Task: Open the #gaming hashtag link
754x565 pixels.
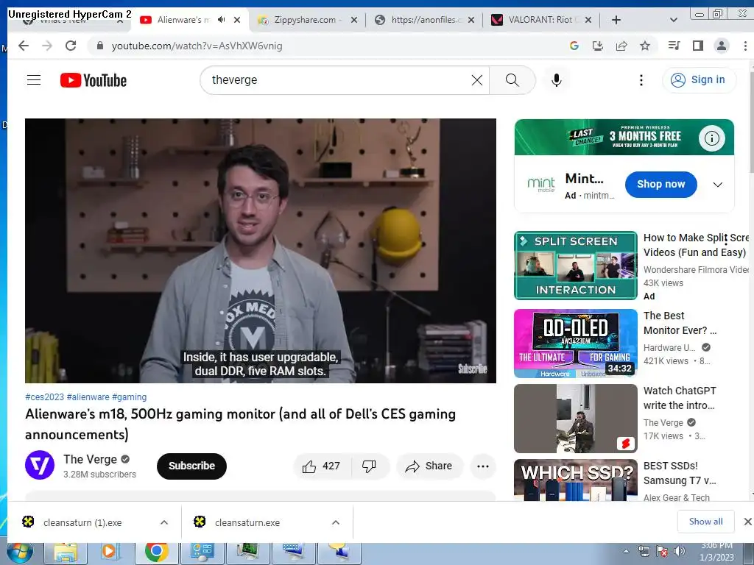Action: pyautogui.click(x=130, y=397)
